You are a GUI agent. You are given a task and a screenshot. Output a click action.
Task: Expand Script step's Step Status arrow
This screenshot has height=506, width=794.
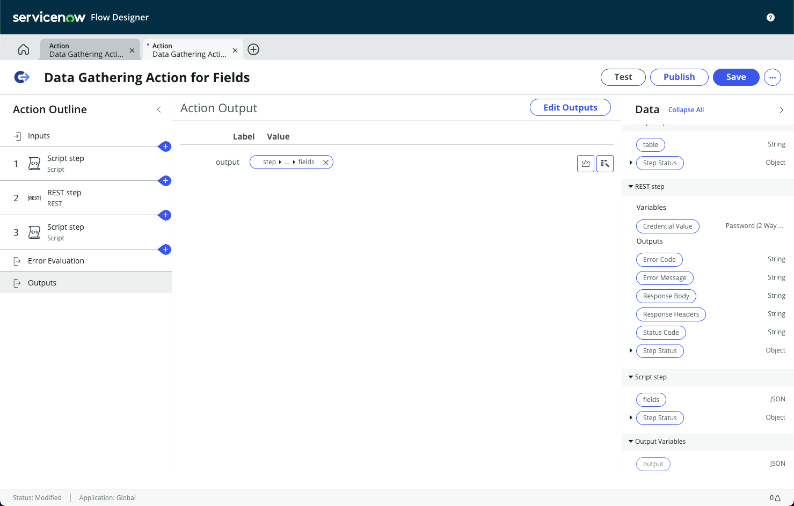(631, 417)
